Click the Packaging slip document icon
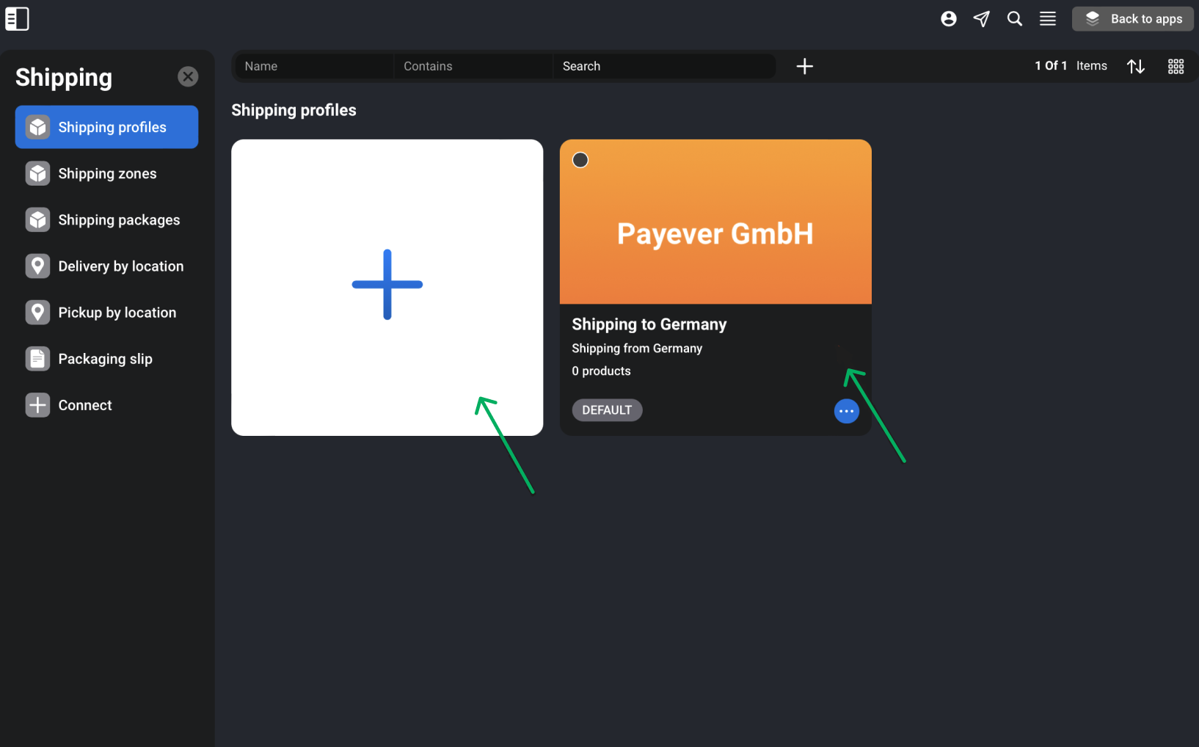The width and height of the screenshot is (1199, 747). pyautogui.click(x=37, y=358)
